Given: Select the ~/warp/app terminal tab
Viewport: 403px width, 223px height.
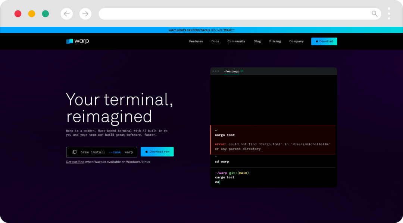Looking at the screenshot, I should tap(231, 71).
